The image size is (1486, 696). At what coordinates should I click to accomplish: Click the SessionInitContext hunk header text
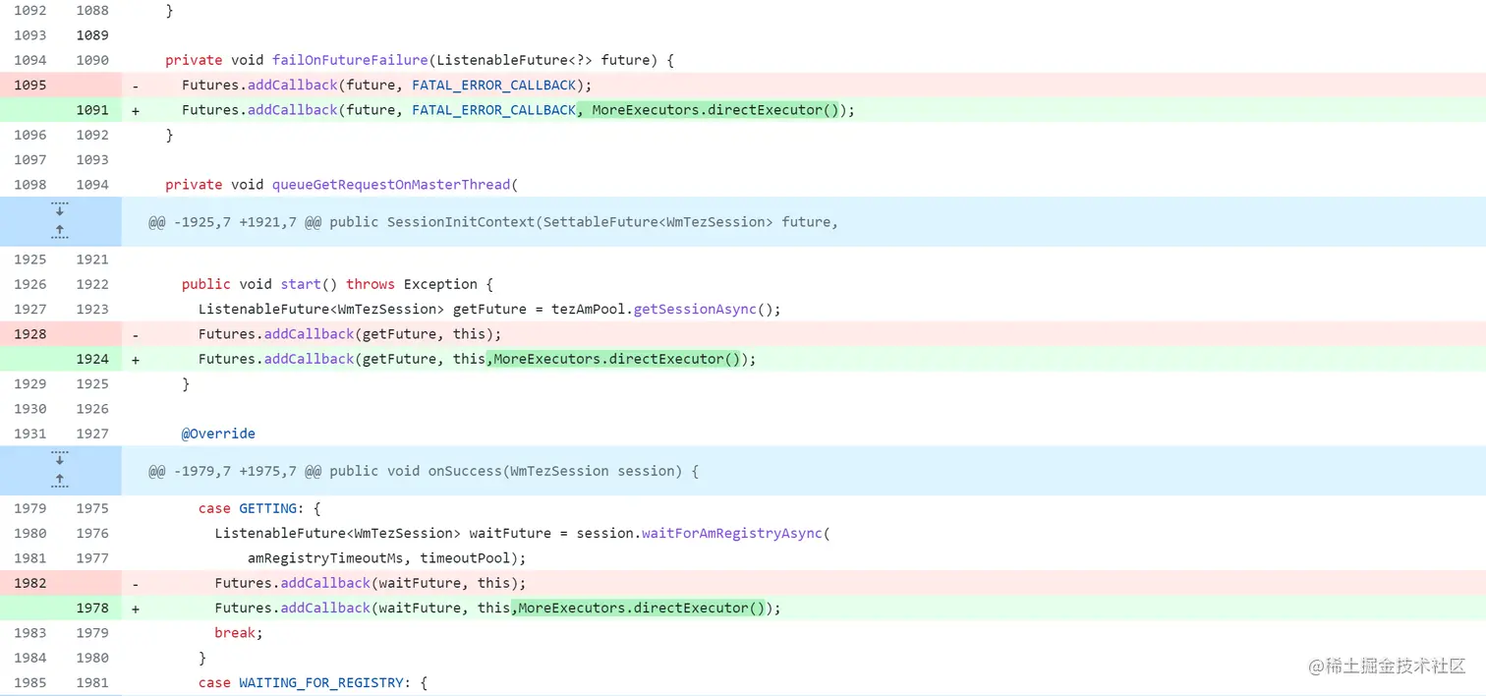tap(493, 222)
